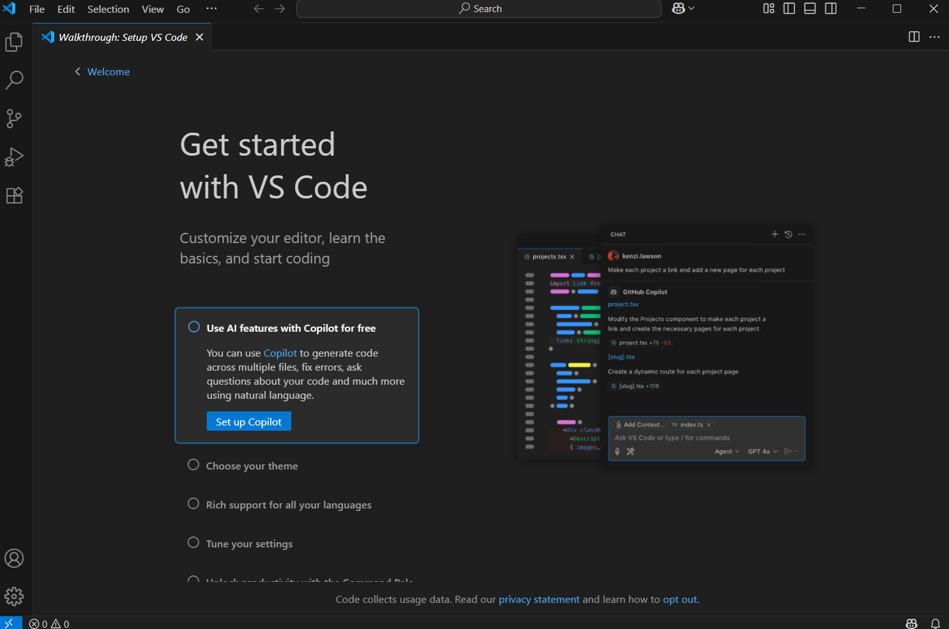Open Source Control from the activity bar
949x629 pixels.
(x=14, y=119)
